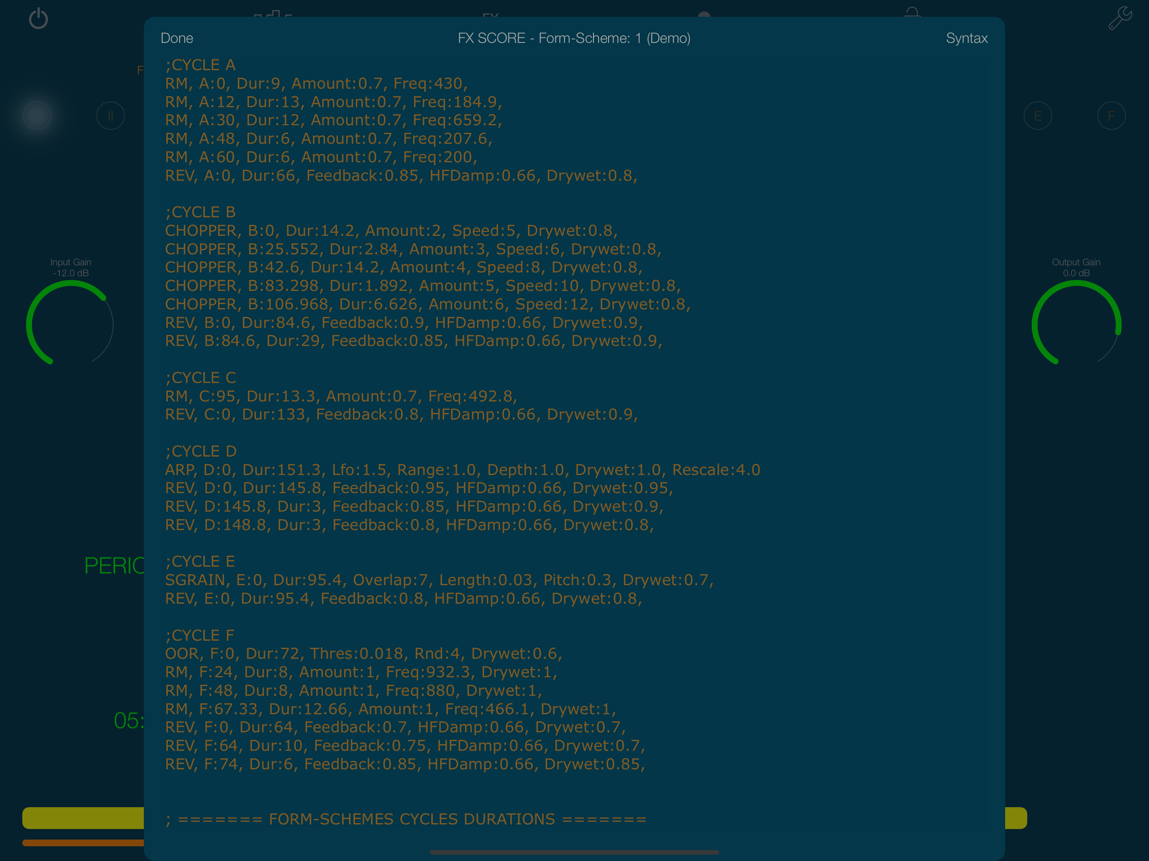The image size is (1149, 861).
Task: Click line 'RM, F:24, Dur:8' Freq:932.3
Action: (x=361, y=672)
